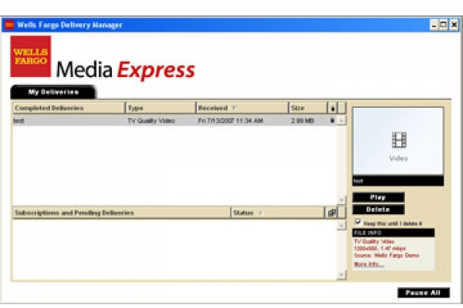Click the Delete button

(x=378, y=209)
